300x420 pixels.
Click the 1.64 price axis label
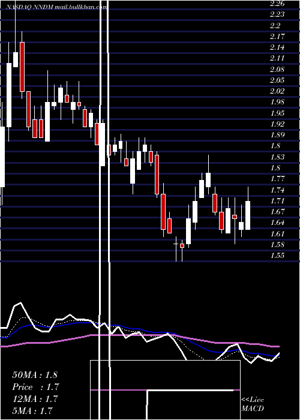277,223
